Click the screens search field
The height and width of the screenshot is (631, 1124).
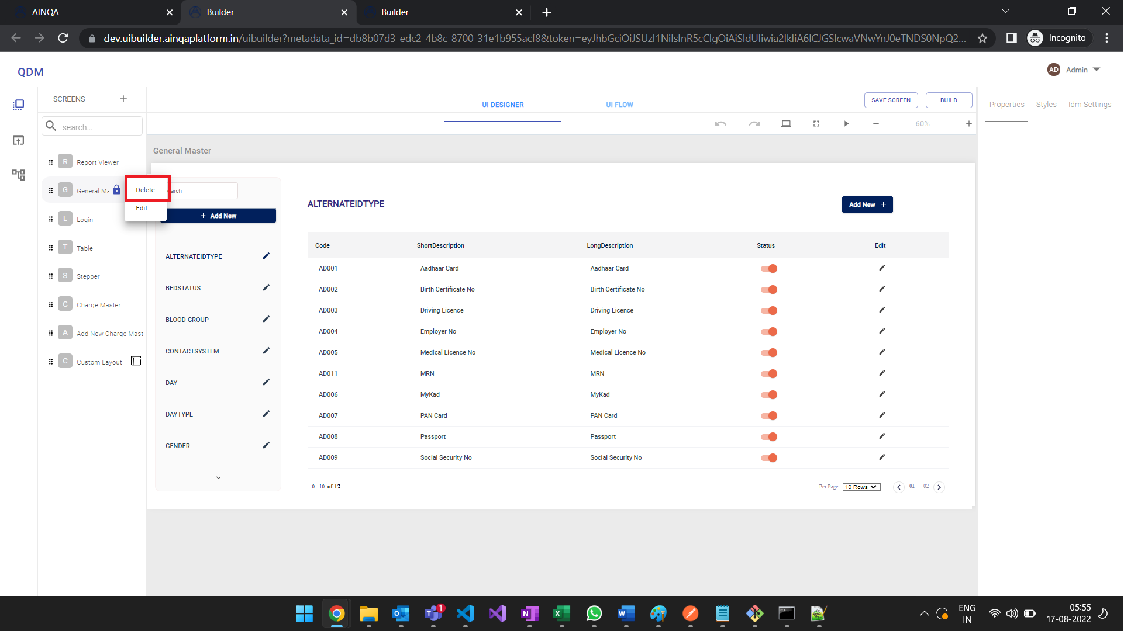tap(92, 127)
